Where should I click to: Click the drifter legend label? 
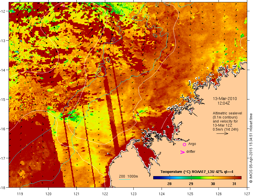click(191, 152)
